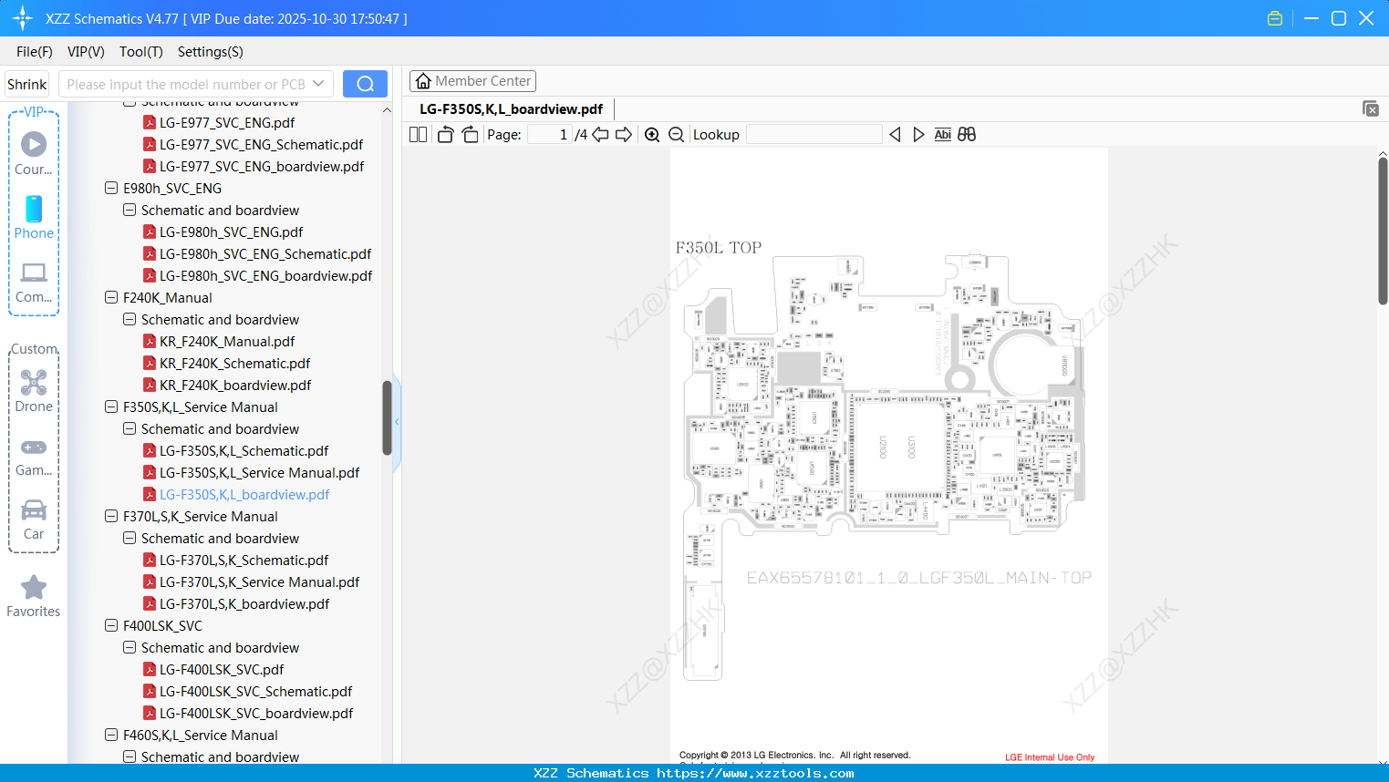Viewport: 1389px width, 782px height.
Task: Click the page number input field
Action: tap(550, 134)
